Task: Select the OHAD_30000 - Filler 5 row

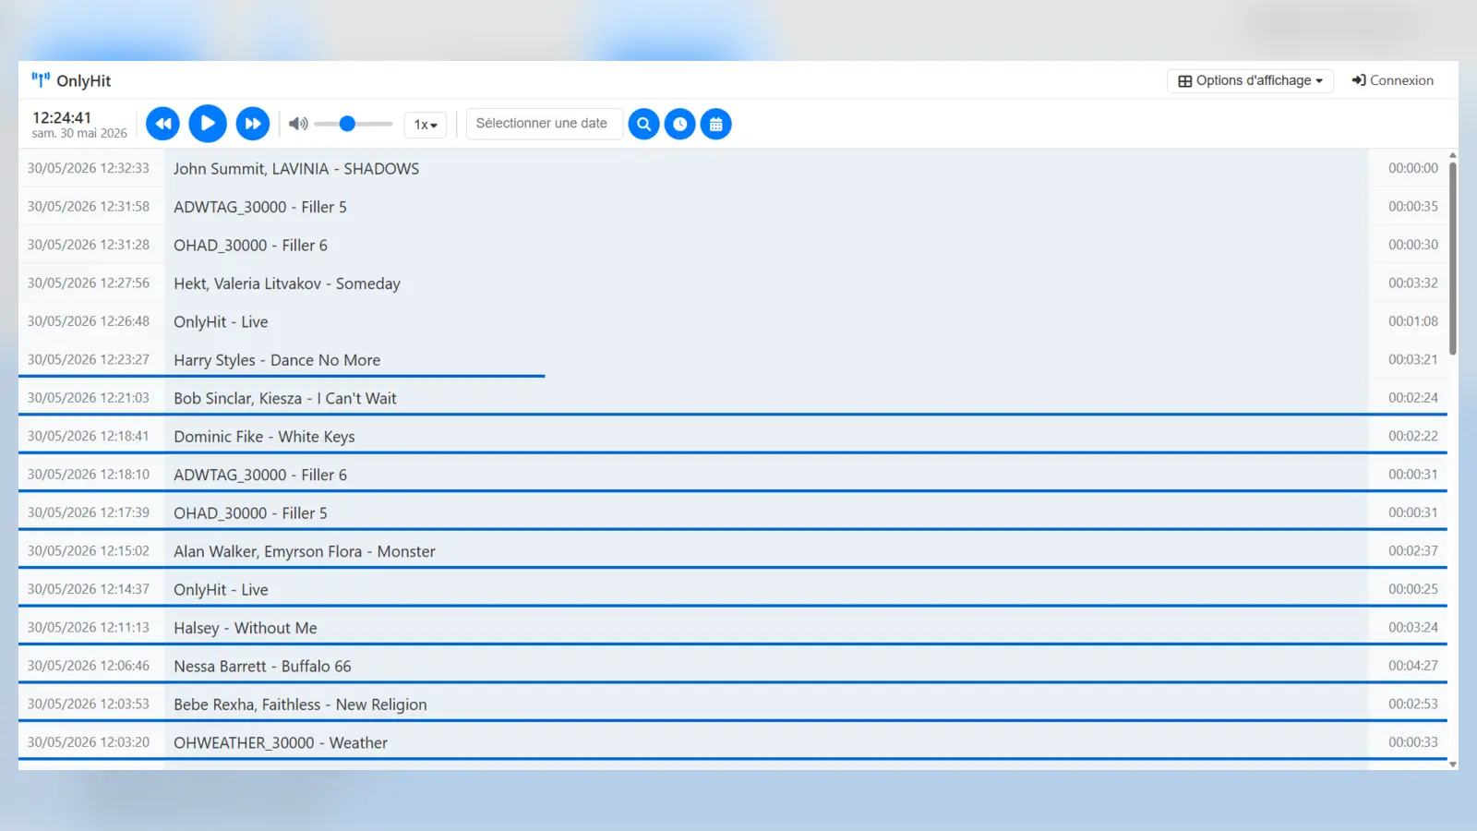Action: [733, 512]
